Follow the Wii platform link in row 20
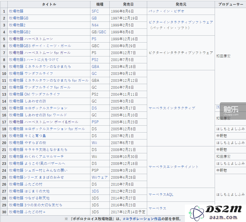Image resolution: width=246 pixels, height=222 pixels. 94,143
